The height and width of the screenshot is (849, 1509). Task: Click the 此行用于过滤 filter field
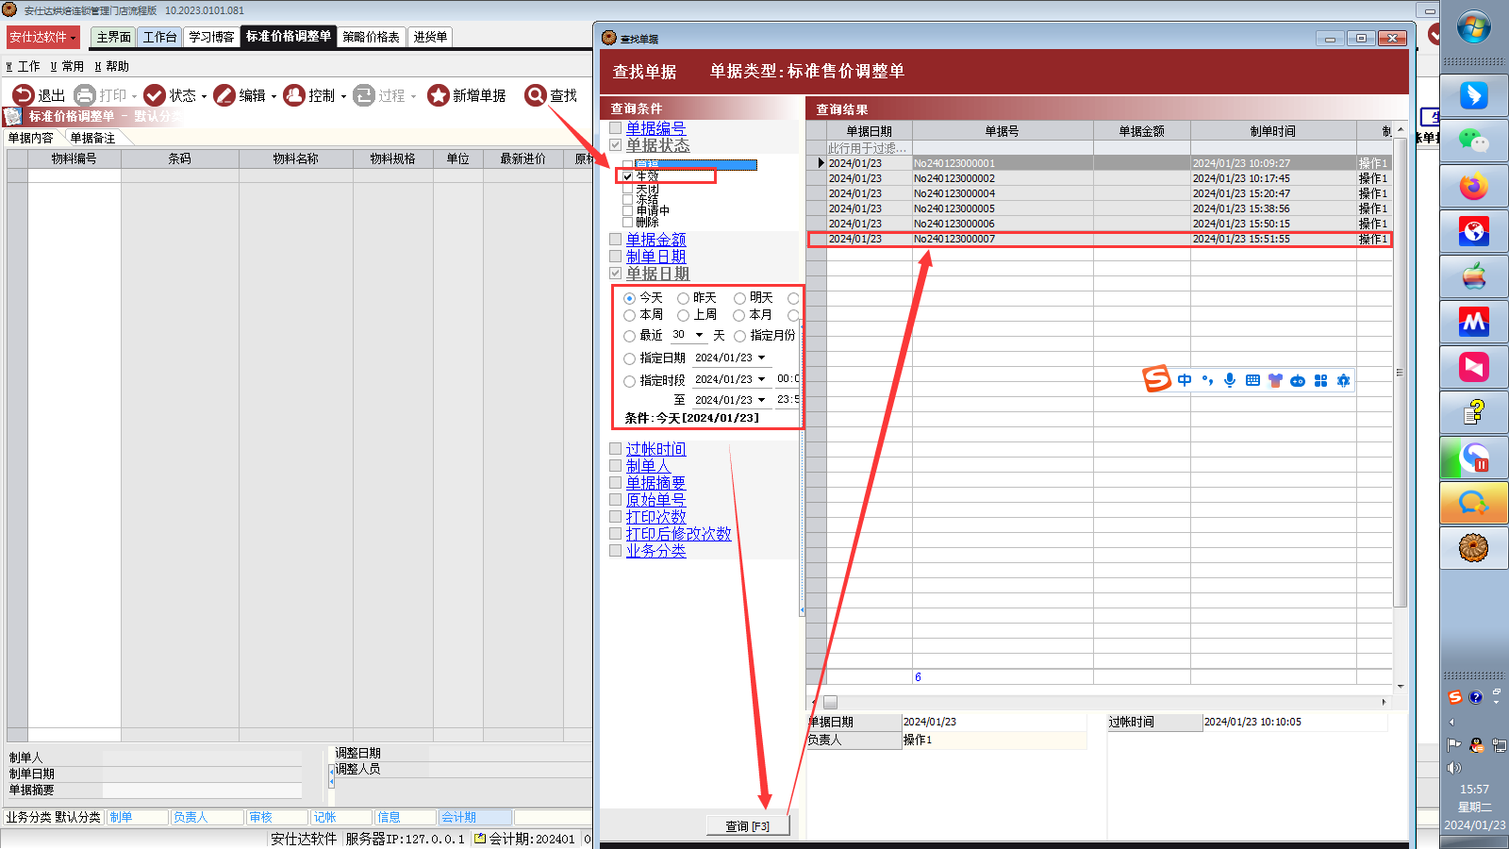(869, 148)
